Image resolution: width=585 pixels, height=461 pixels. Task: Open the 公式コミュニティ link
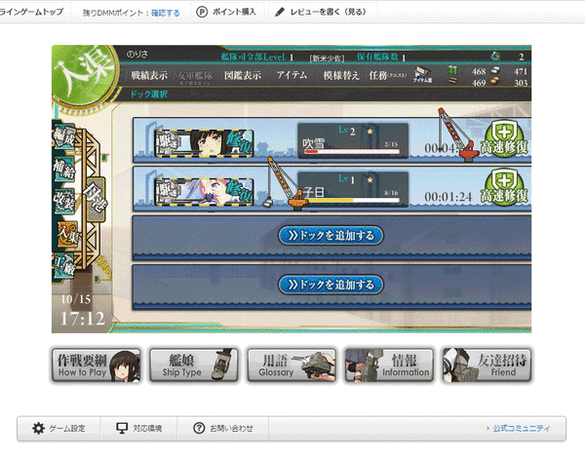(522, 428)
